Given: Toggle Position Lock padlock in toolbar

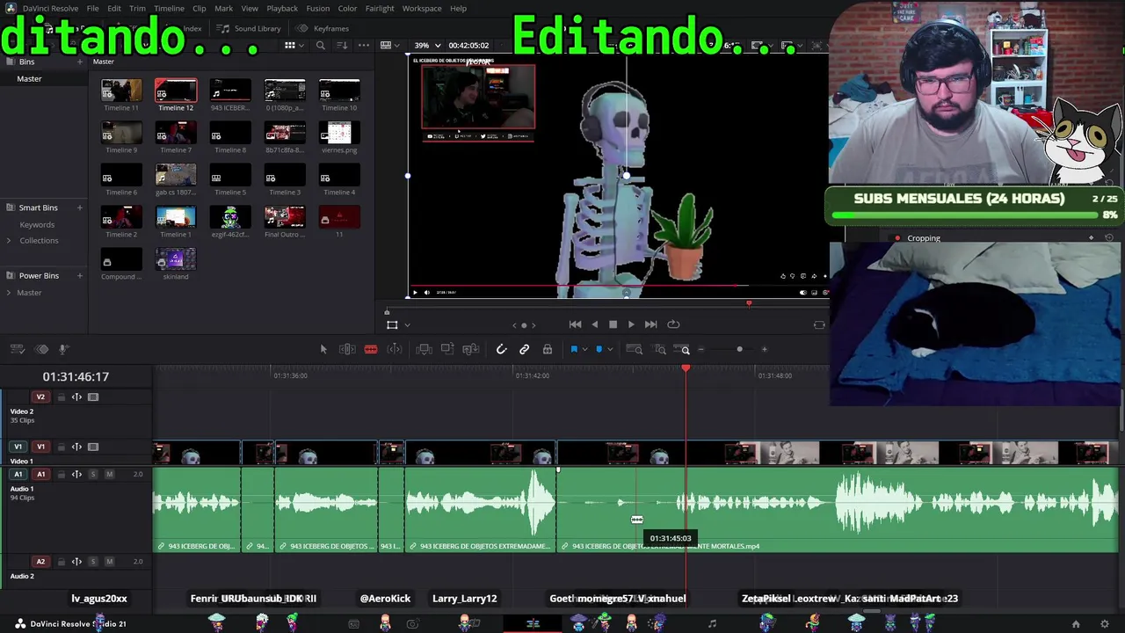Looking at the screenshot, I should pos(548,350).
